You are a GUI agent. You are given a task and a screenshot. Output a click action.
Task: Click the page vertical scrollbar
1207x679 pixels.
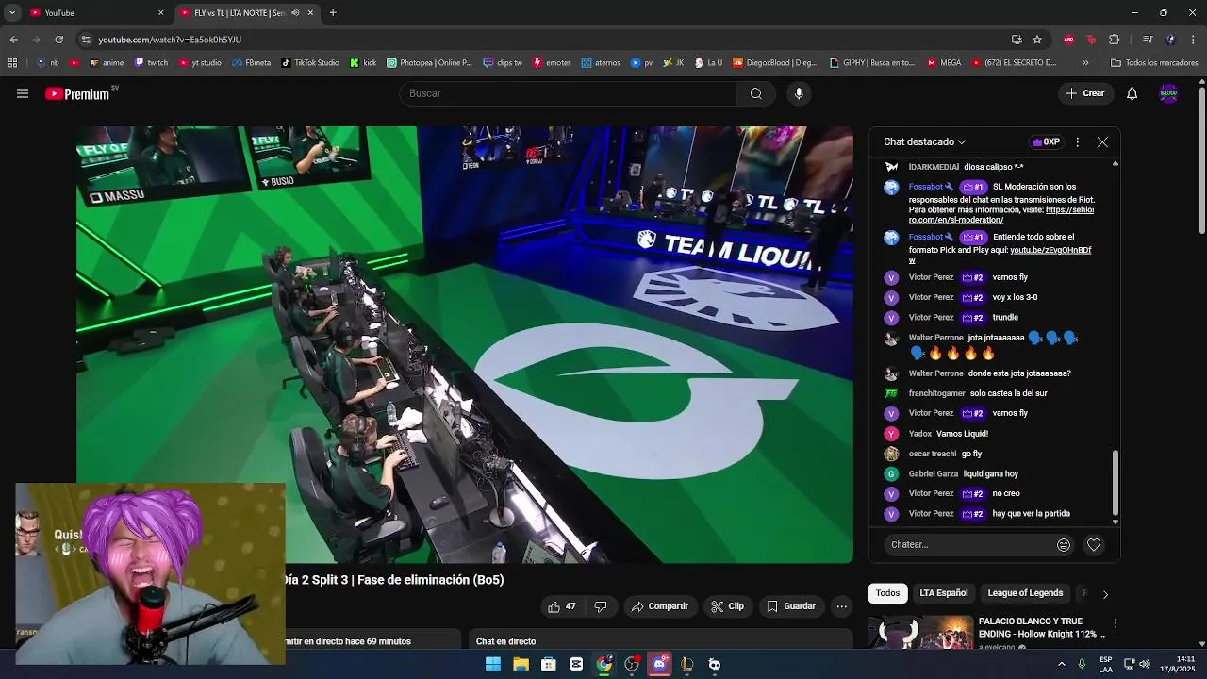pos(1201,160)
